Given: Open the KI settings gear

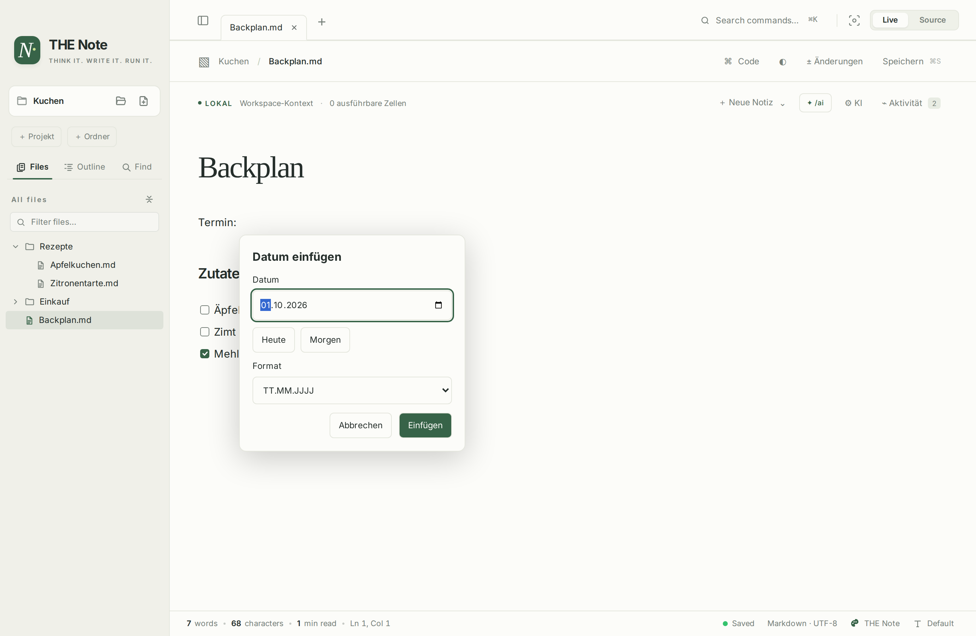Looking at the screenshot, I should (x=853, y=103).
